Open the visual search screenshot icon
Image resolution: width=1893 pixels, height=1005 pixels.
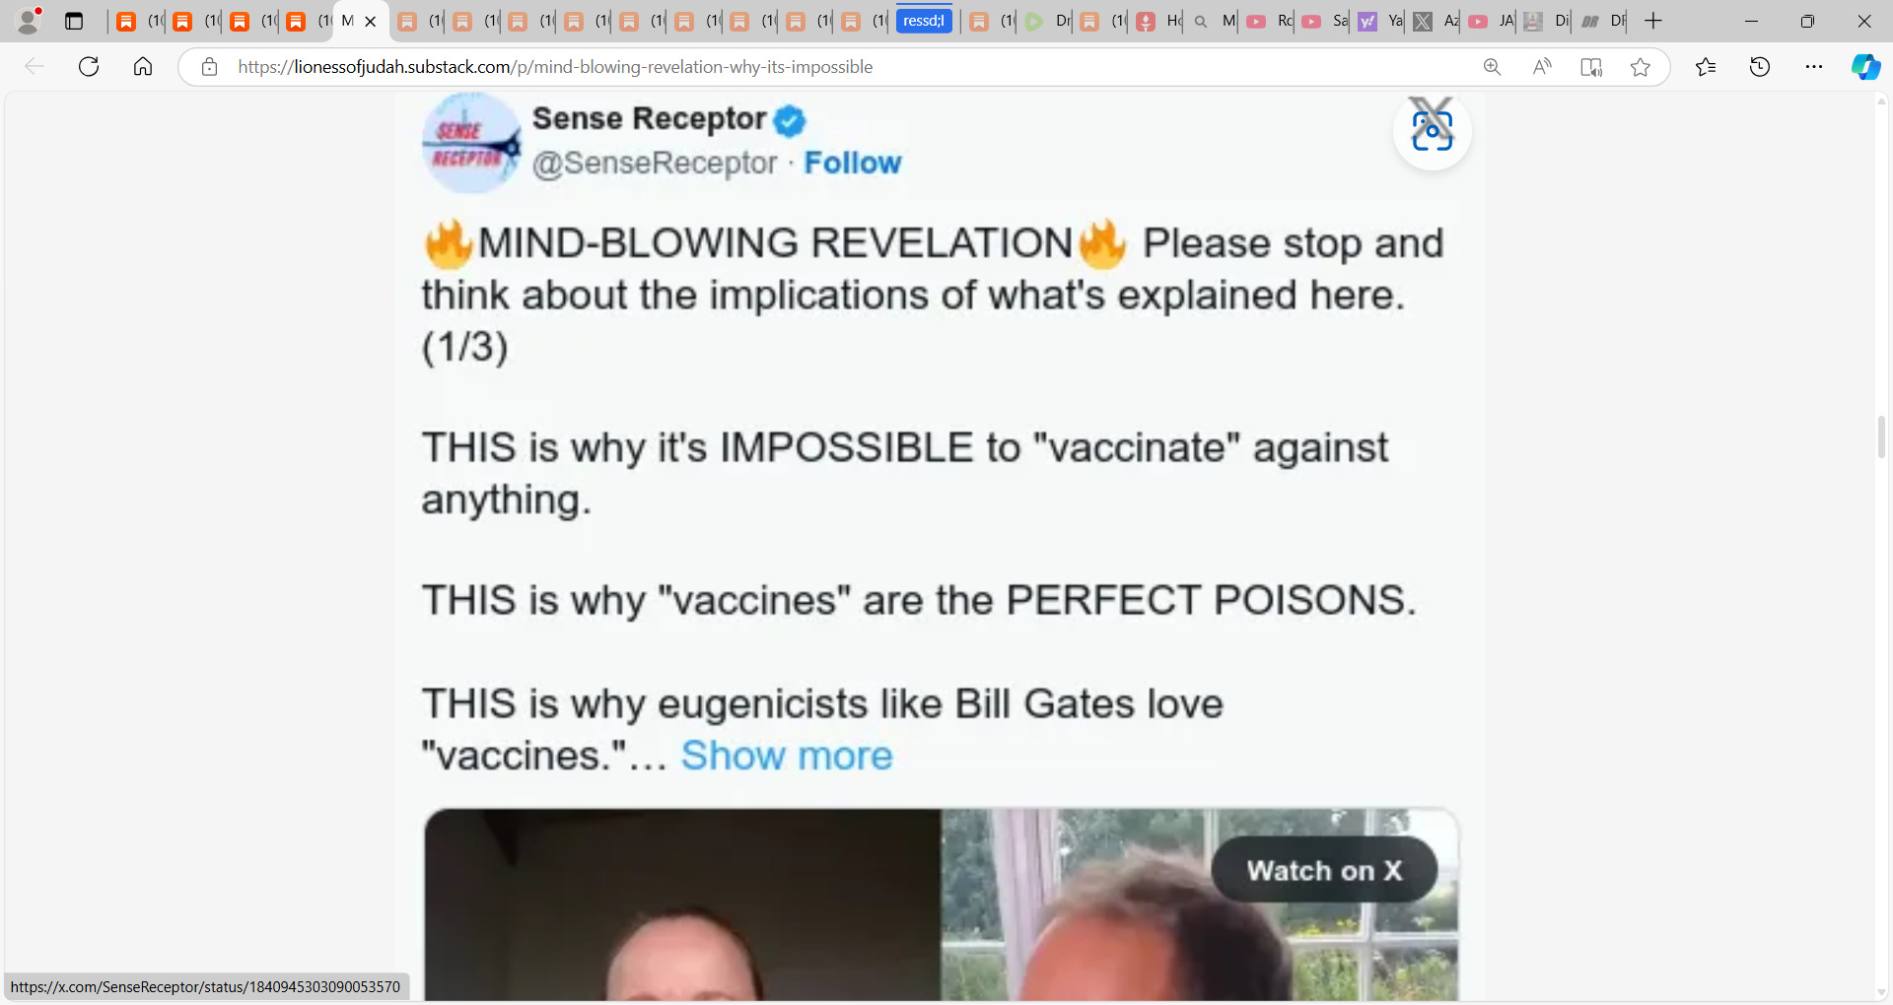click(x=1432, y=130)
